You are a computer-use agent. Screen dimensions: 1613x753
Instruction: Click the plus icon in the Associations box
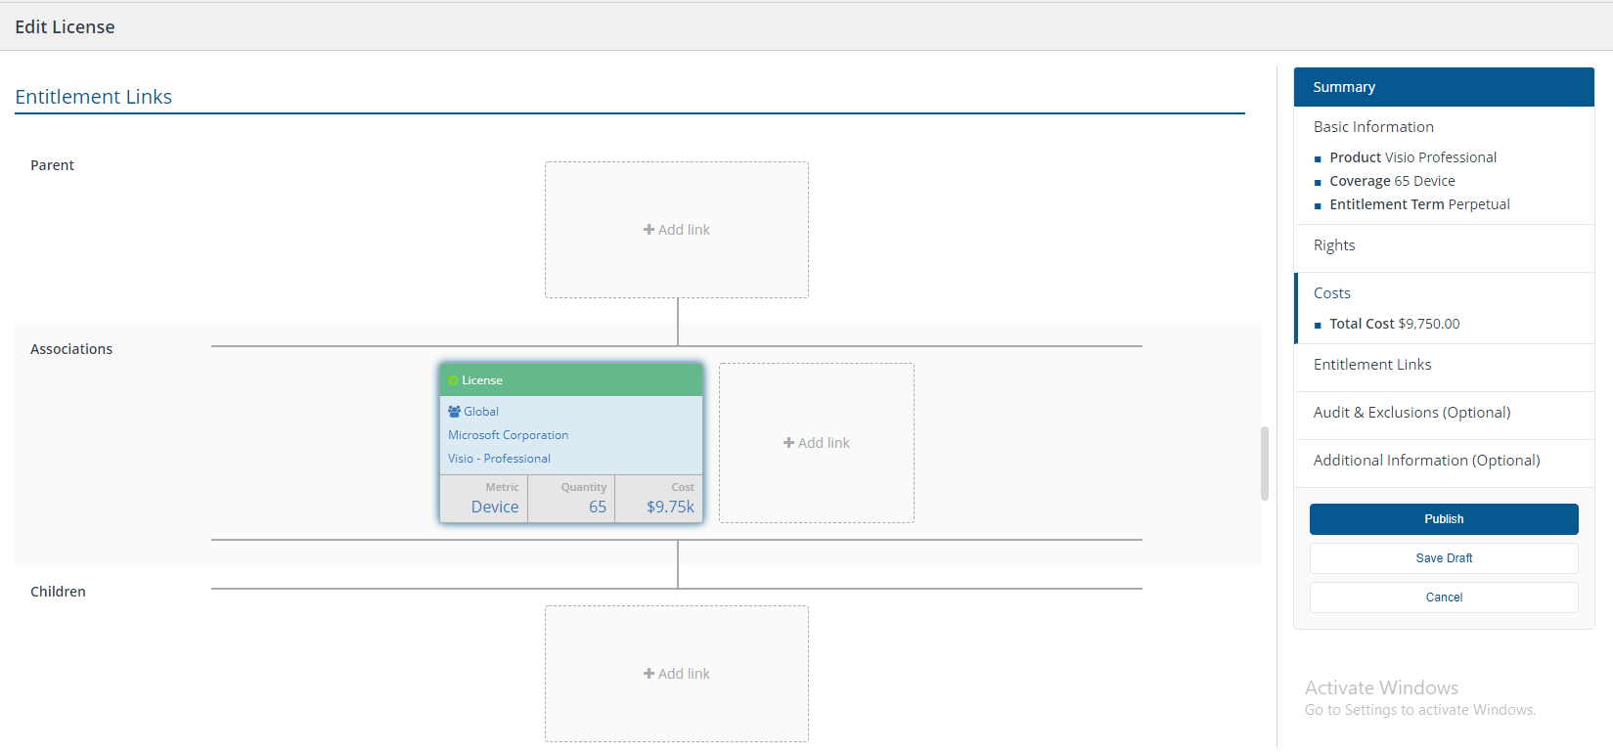pos(788,443)
